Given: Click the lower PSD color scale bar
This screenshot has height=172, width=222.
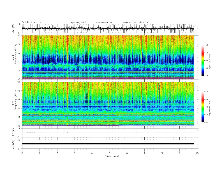Looking at the screenshot, I should pos(203,107).
